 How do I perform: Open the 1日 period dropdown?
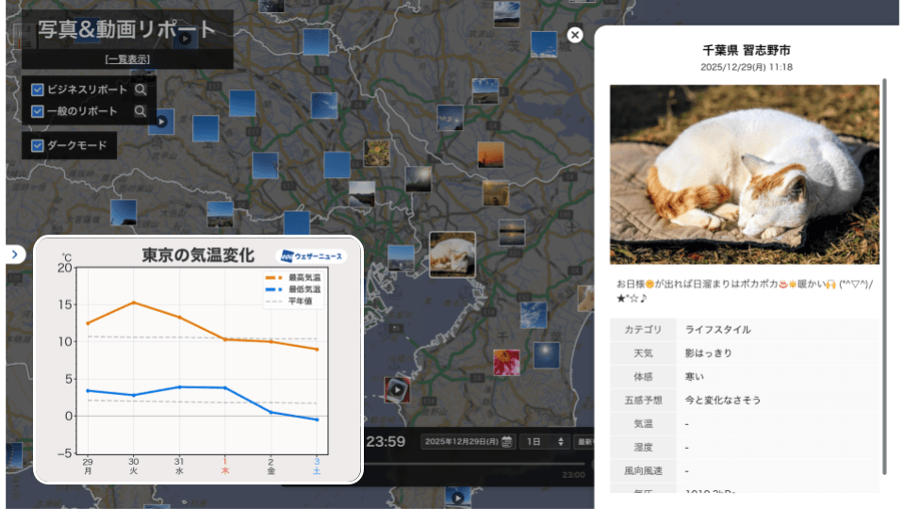546,441
